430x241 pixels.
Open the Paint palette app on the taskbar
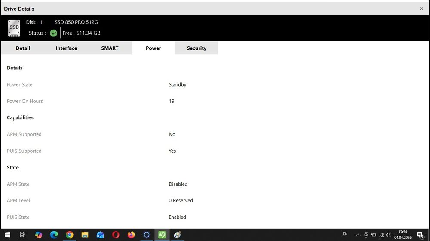coord(178,235)
